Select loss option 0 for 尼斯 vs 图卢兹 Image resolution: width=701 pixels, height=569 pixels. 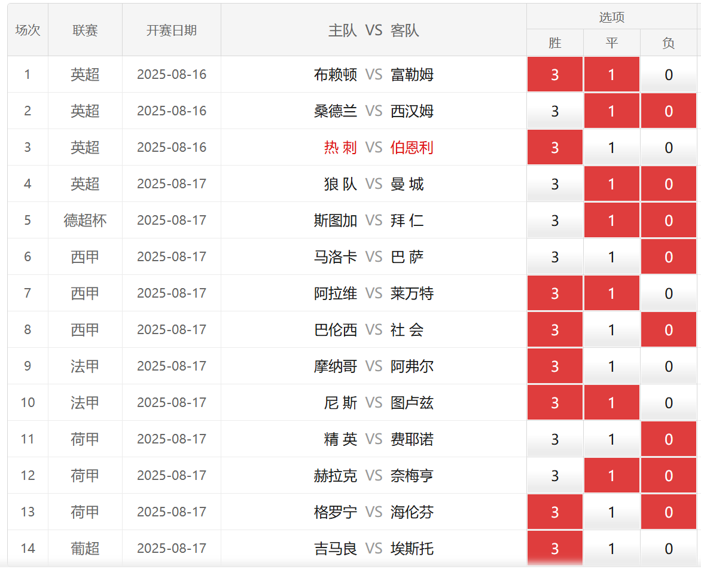[x=668, y=402]
